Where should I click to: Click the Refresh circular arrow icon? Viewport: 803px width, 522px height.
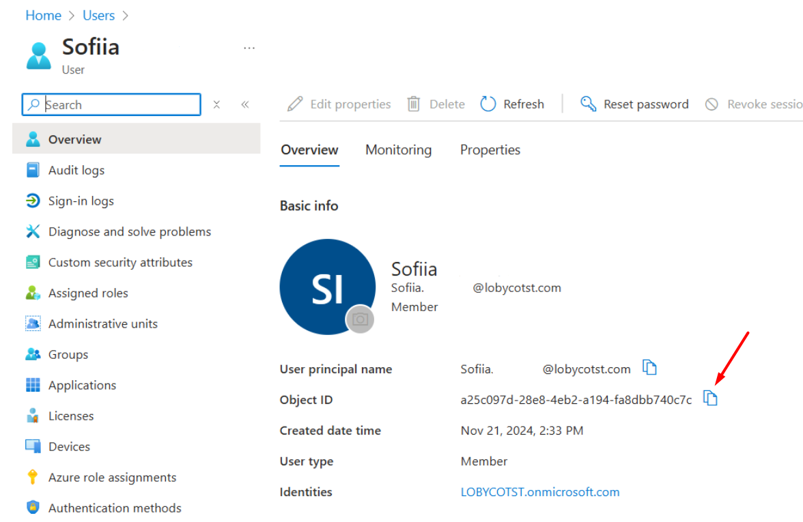pos(488,104)
